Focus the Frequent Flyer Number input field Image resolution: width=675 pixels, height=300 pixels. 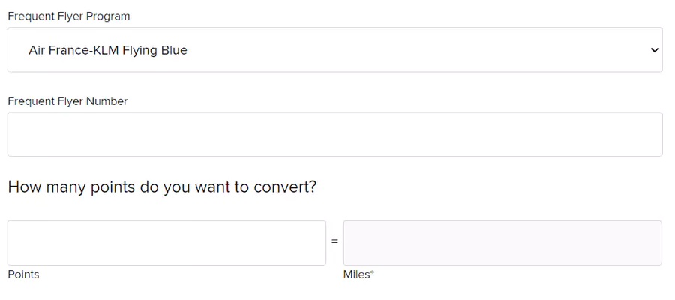click(x=334, y=135)
